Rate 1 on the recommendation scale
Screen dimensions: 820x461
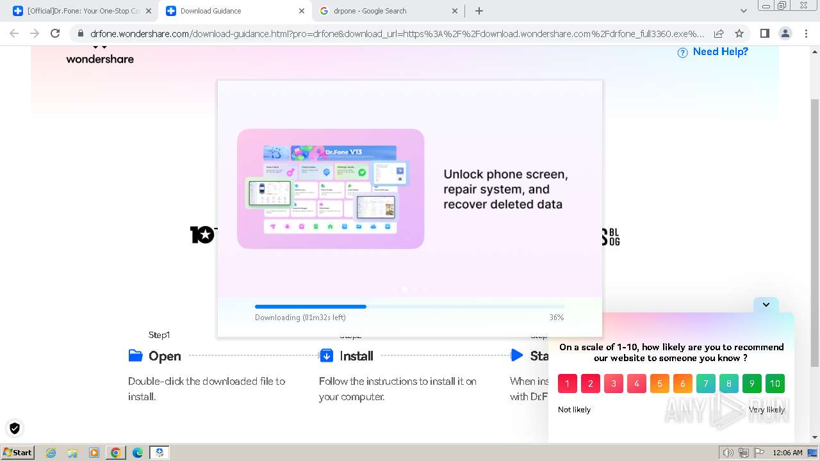pos(568,384)
